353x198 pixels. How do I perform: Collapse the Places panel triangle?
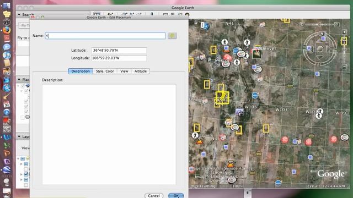pyautogui.click(x=19, y=79)
